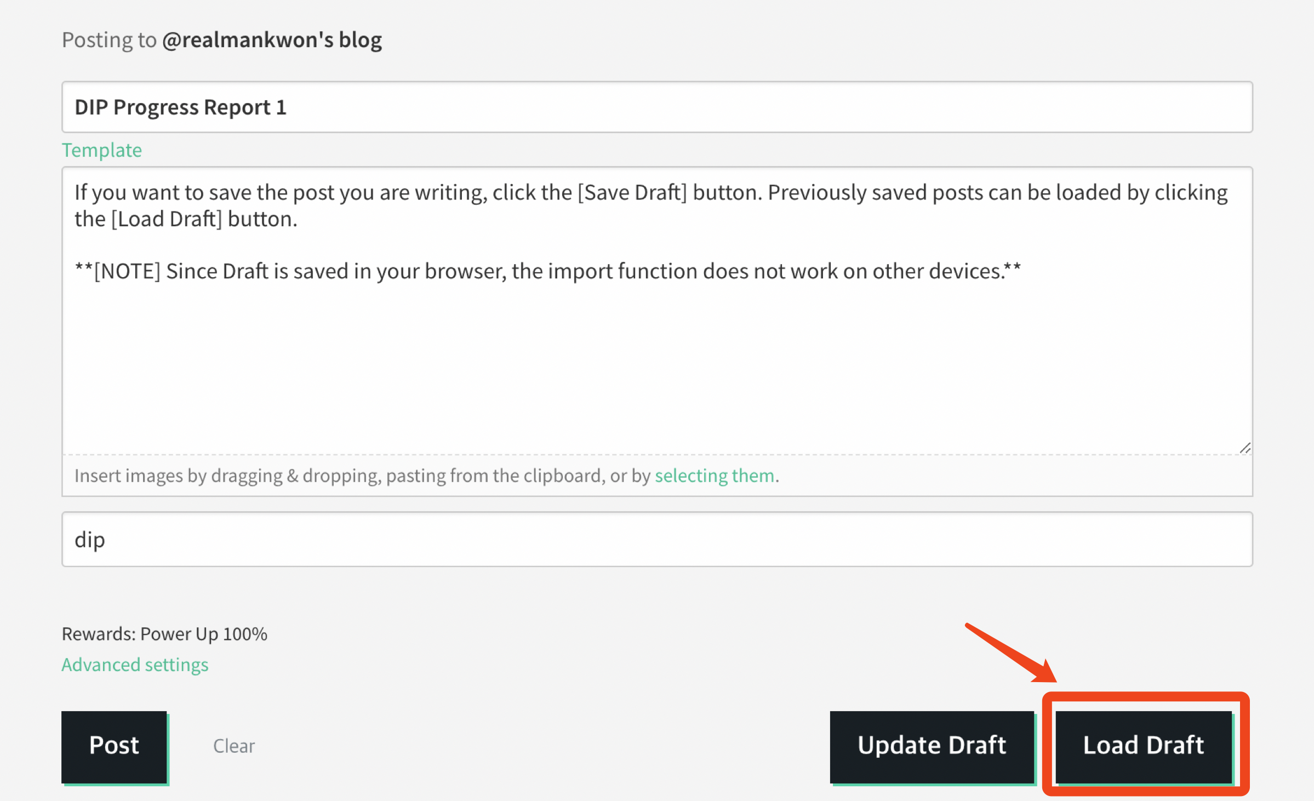Click the 'Posting to' label
Image resolution: width=1314 pixels, height=801 pixels.
(109, 40)
